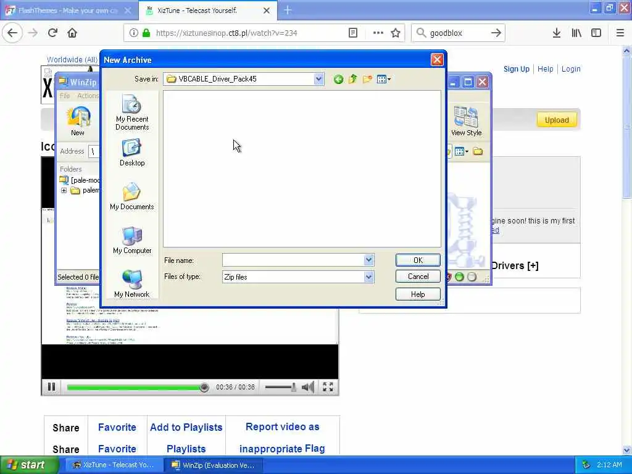Confirm with the OK button

click(x=418, y=260)
